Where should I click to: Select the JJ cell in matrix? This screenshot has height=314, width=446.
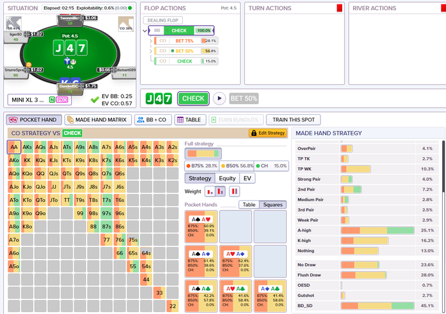click(54, 186)
